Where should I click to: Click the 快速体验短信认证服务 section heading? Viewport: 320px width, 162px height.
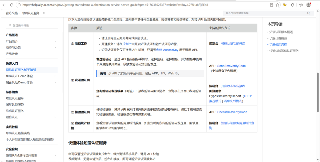click(x=87, y=143)
